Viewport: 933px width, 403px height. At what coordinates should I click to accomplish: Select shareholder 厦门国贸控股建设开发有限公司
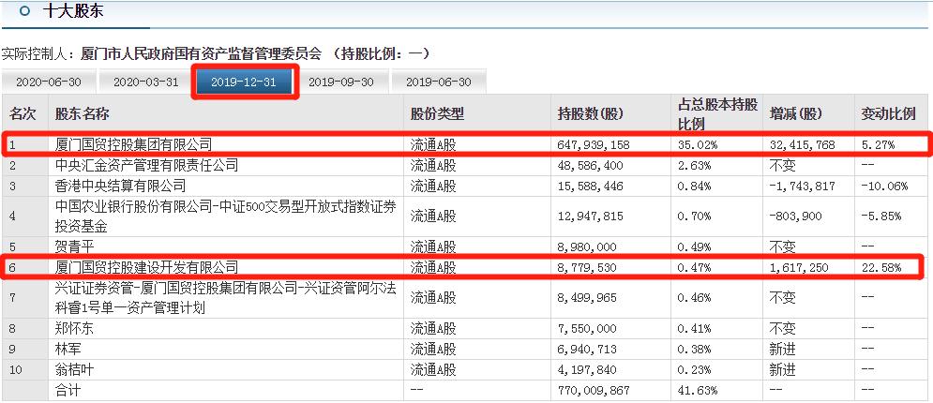pyautogui.click(x=146, y=267)
